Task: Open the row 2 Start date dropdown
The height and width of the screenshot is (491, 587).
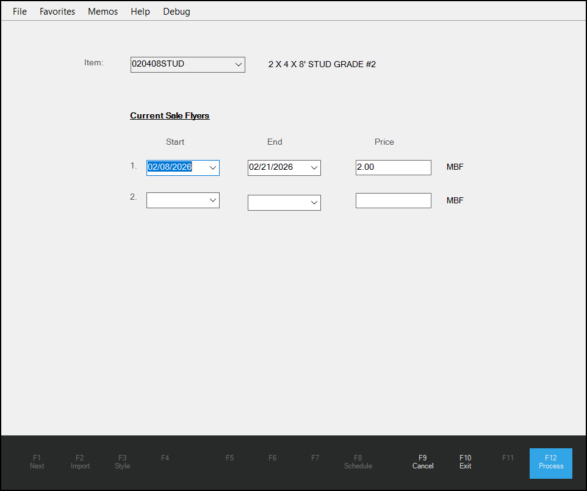Action: [212, 200]
